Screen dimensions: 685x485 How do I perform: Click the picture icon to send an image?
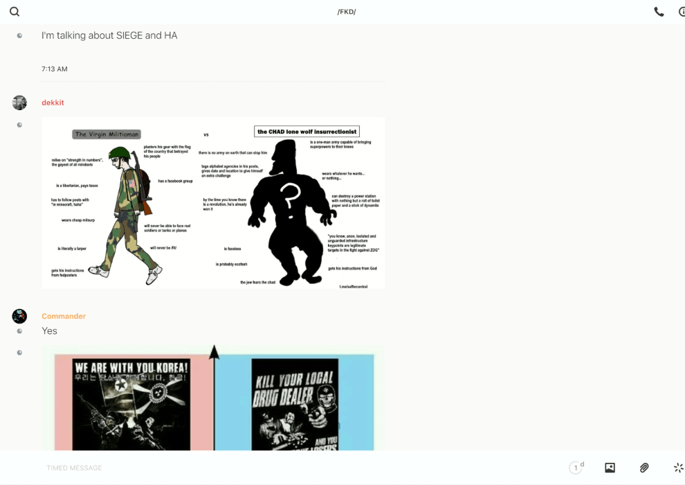click(x=610, y=468)
